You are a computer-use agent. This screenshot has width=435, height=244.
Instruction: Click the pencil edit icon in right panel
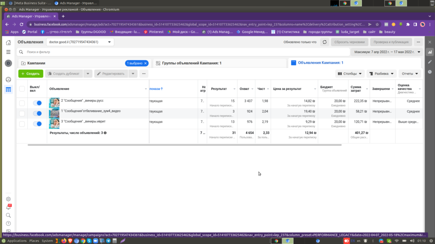(430, 62)
